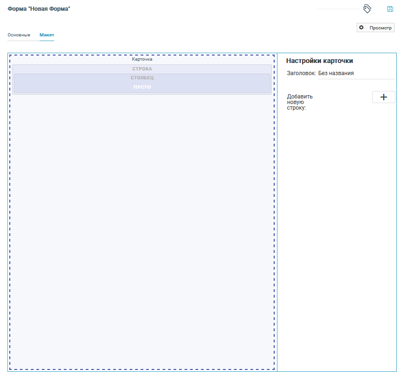Select the СТОЛБЕЦ column block
Viewport: 401px width, 376px height.
click(142, 78)
